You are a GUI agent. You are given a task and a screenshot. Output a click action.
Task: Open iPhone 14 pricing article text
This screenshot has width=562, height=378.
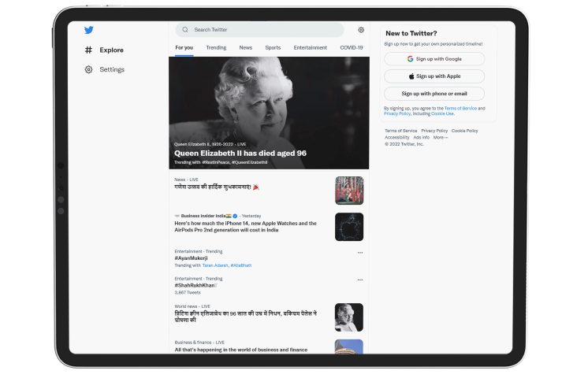pos(245,227)
